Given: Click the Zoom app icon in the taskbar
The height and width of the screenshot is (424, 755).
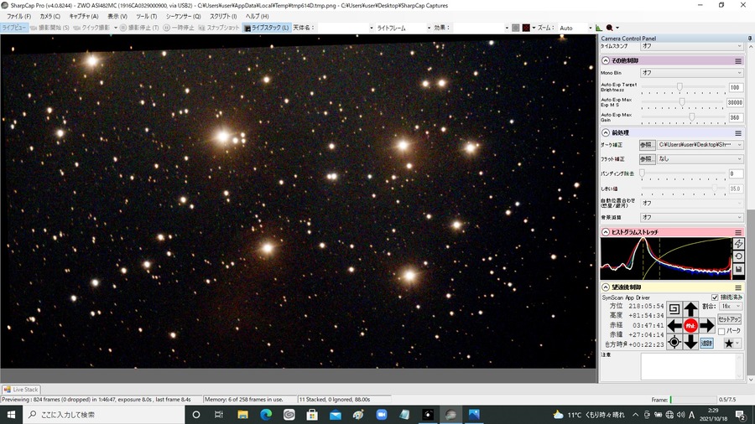Looking at the screenshot, I should pos(382,415).
